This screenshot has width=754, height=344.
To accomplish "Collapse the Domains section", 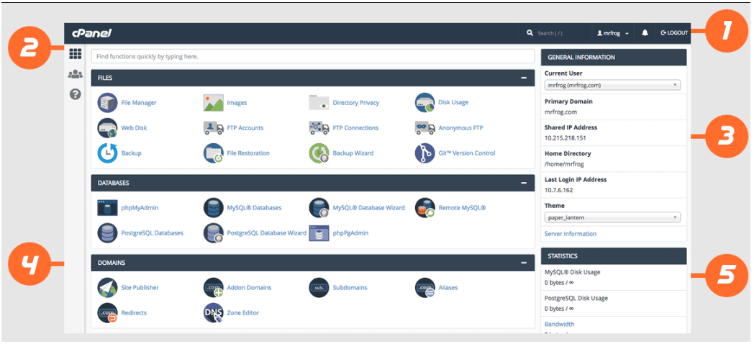I will click(x=524, y=263).
